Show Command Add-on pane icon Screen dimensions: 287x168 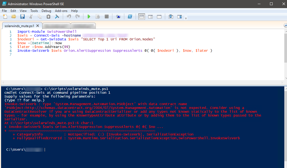coord(180,17)
